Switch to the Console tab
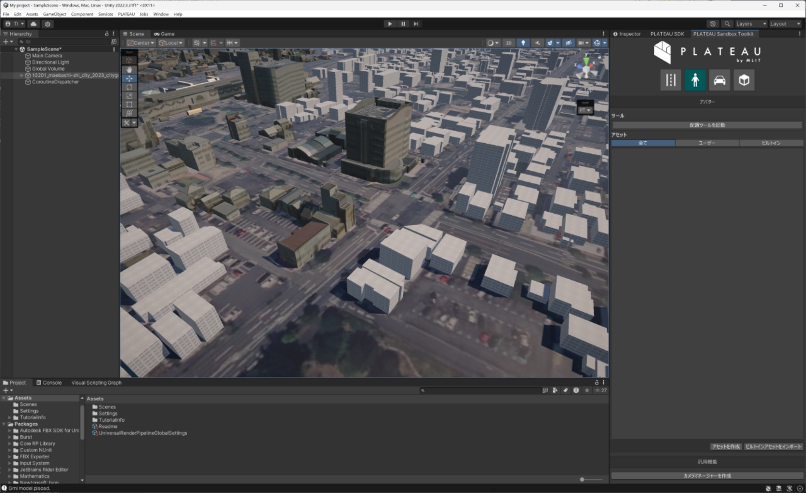 (x=48, y=383)
